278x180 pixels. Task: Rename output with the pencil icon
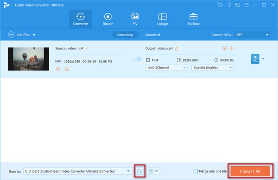pyautogui.click(x=177, y=48)
